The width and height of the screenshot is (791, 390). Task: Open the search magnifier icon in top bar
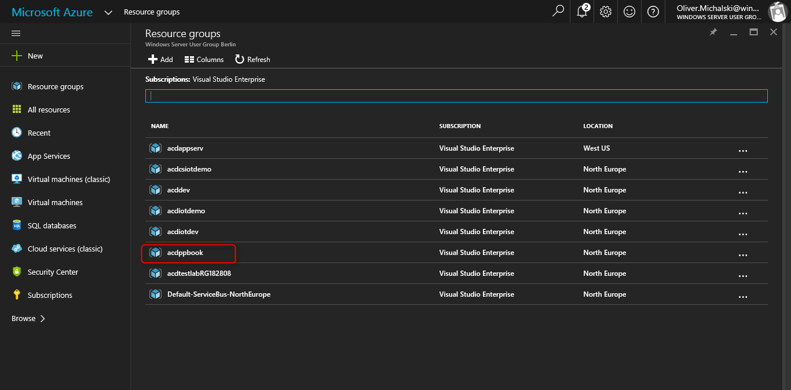[558, 12]
